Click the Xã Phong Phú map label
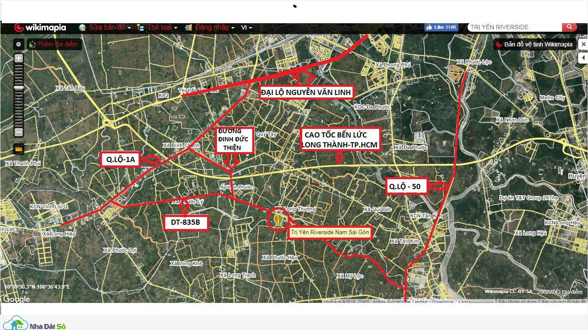This screenshot has width=588, height=330. click(393, 65)
